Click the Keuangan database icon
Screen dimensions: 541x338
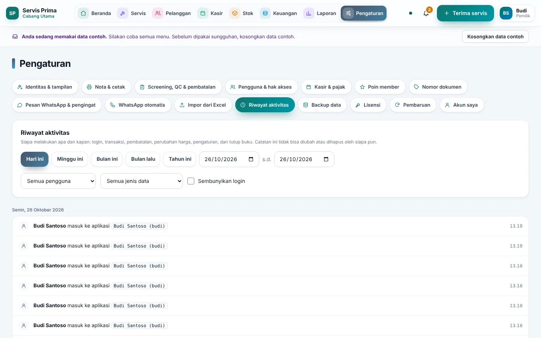tap(265, 13)
